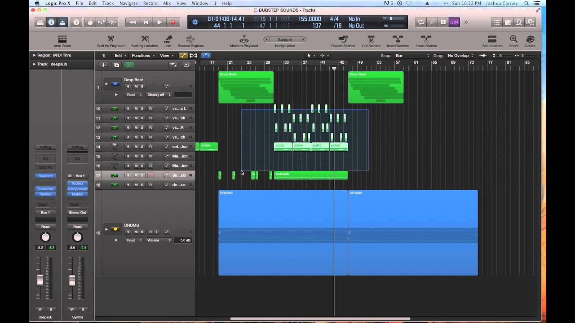Click the Zoom magnifier toolbar icon
The image size is (575, 323).
coord(514,39)
